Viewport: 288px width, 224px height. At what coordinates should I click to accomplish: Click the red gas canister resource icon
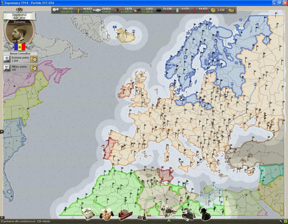coord(195,10)
